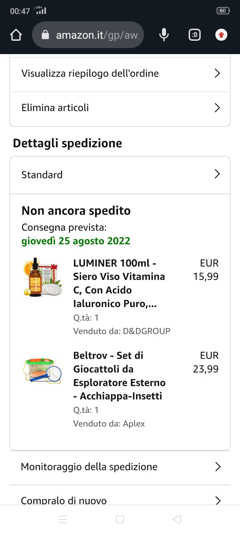Tap the microphone voice search icon
Screen dimensions: 240x534
click(x=164, y=35)
